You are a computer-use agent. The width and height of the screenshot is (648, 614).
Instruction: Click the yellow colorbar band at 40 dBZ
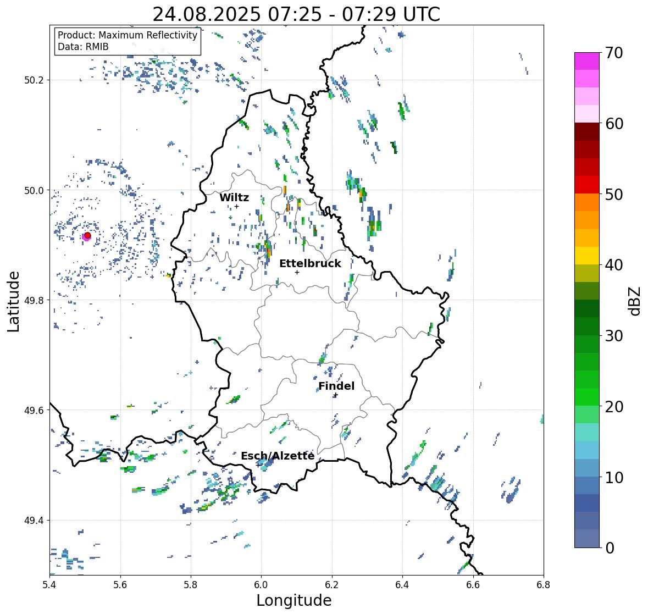pyautogui.click(x=587, y=256)
